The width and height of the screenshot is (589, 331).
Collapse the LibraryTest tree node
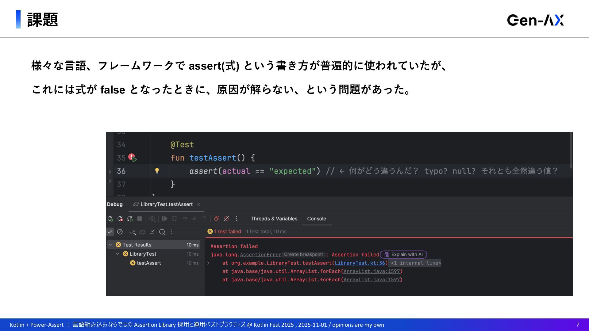coord(117,254)
